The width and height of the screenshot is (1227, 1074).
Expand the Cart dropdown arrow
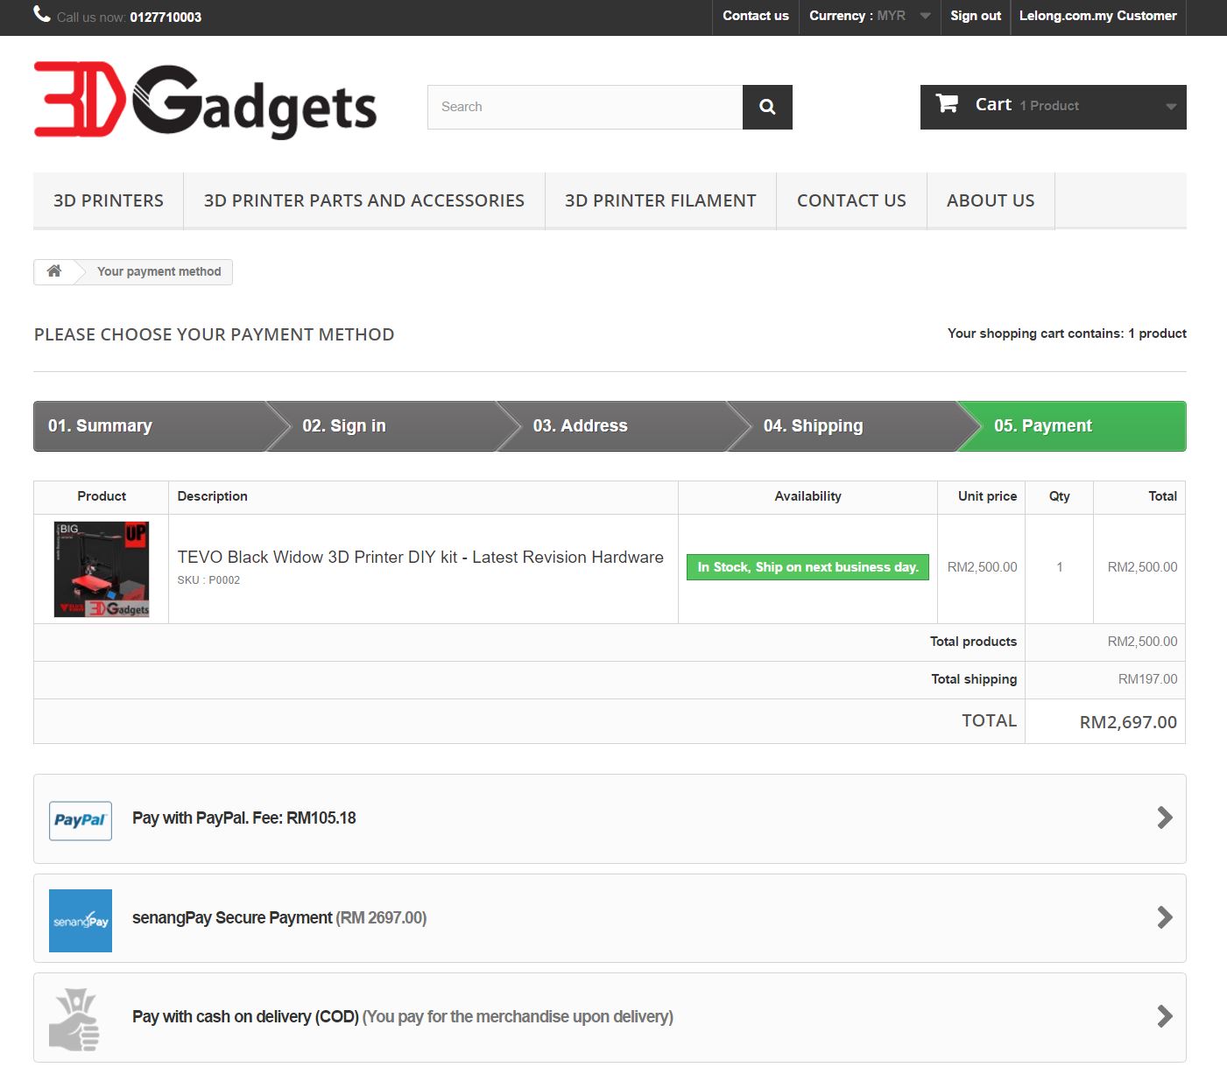point(1171,107)
